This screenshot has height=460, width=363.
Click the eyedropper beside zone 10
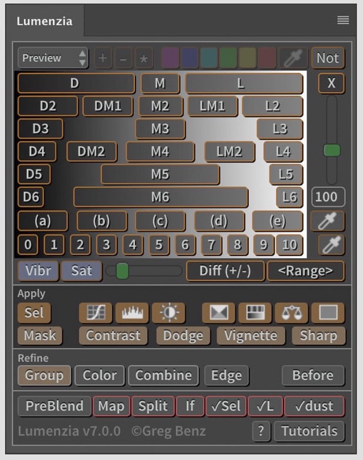331,244
